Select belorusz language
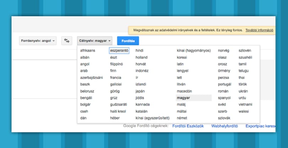 coord(87,91)
